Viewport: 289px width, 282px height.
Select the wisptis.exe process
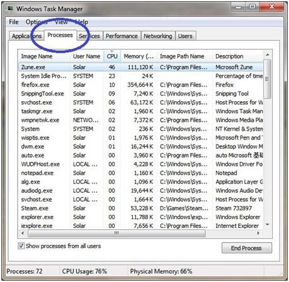[140, 138]
